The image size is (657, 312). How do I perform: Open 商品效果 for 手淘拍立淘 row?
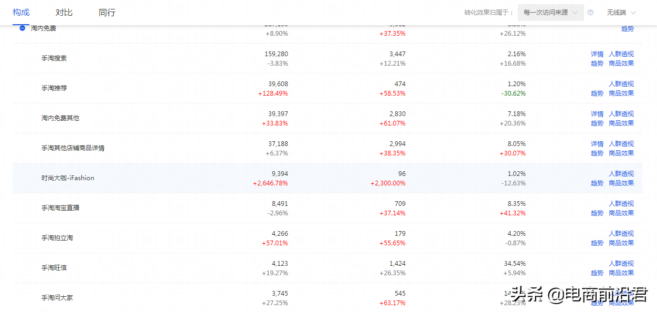point(621,243)
